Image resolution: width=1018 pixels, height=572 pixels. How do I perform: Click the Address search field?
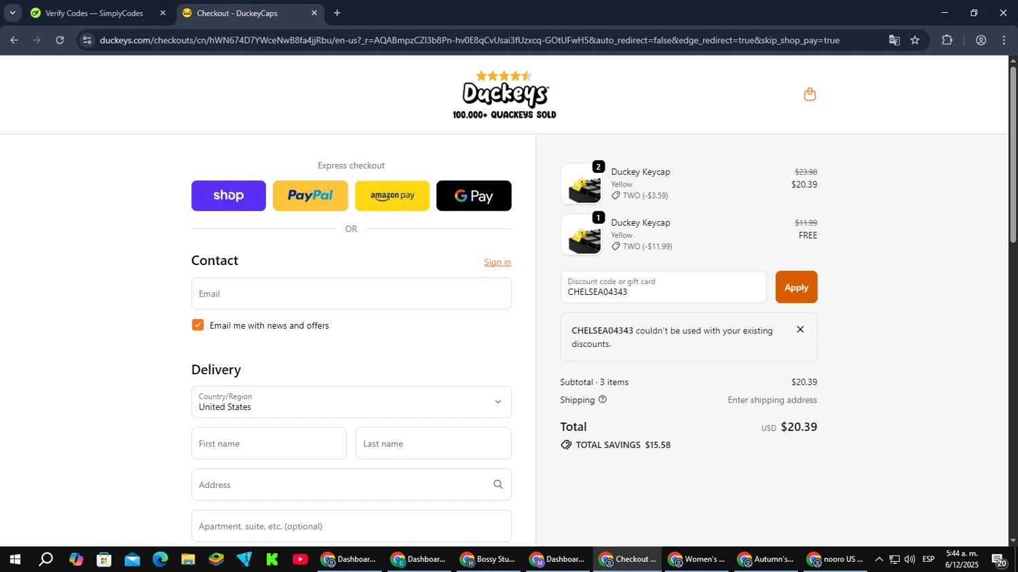[x=352, y=485]
